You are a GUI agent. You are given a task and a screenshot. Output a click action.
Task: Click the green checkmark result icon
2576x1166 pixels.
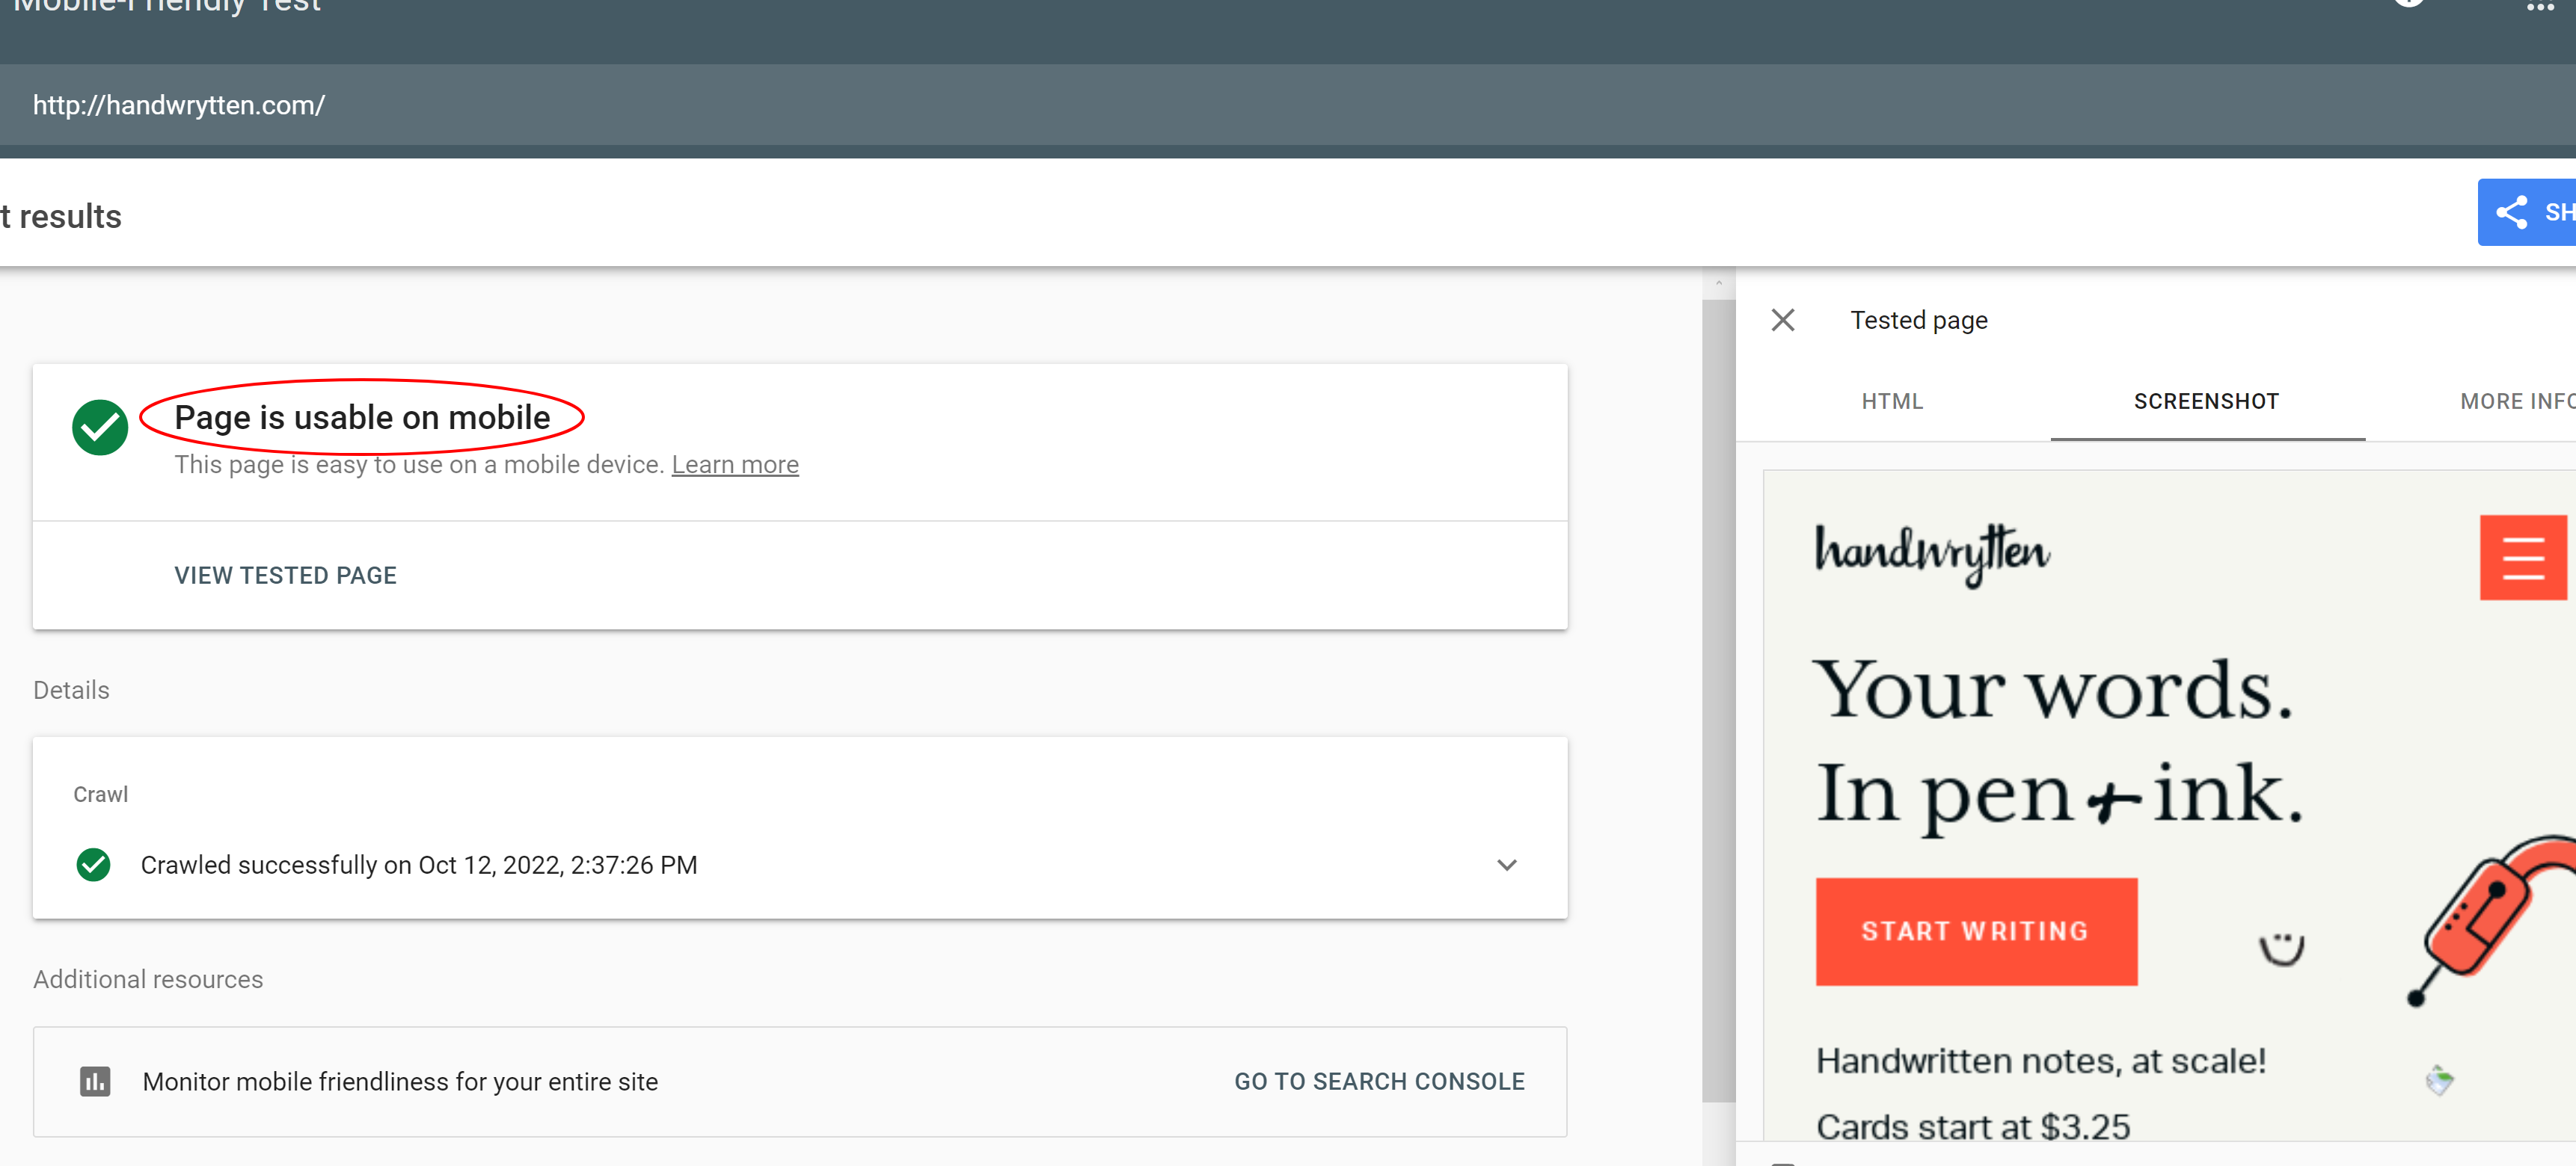[x=100, y=427]
